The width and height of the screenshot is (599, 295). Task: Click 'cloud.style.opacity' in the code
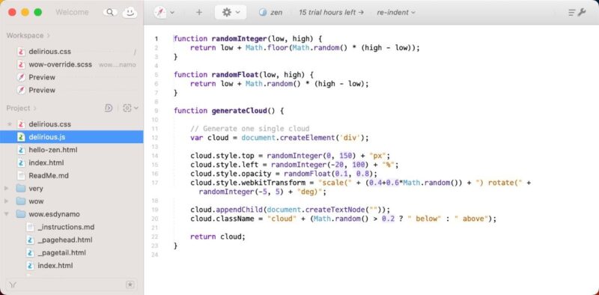(231, 174)
